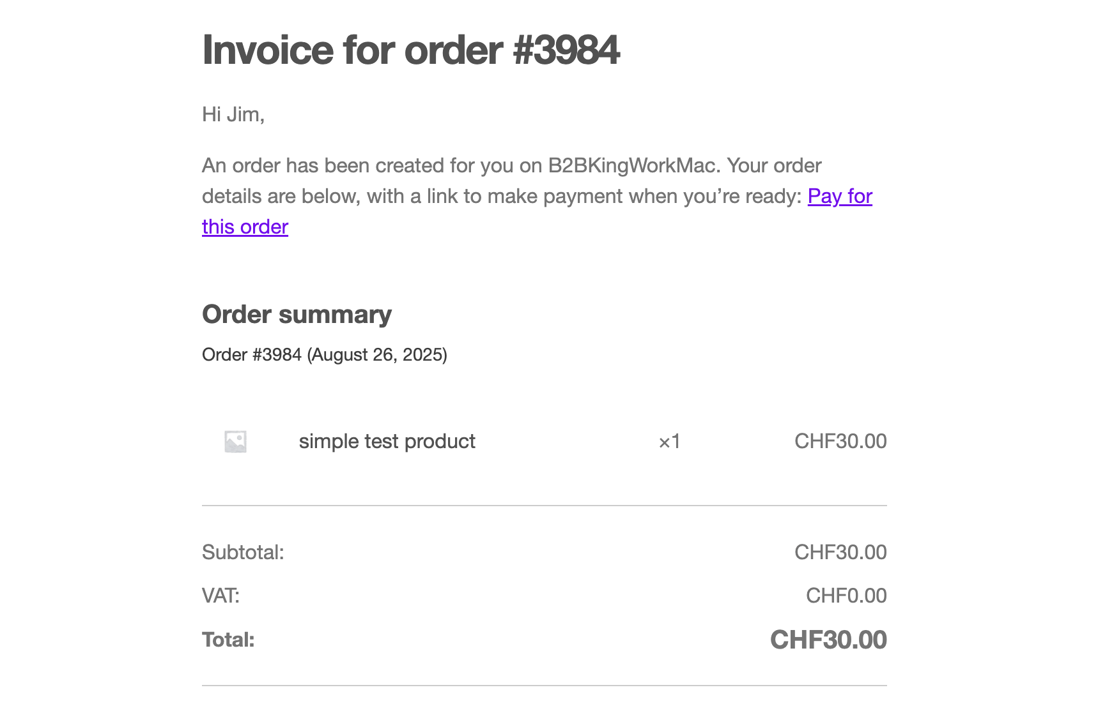
Task: Click the Subtotal amount CHF30.00
Action: 840,552
